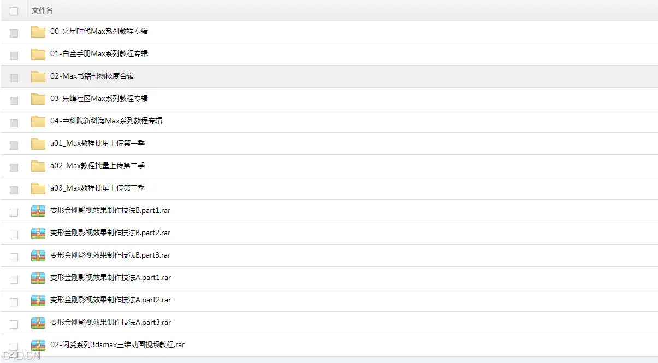Click the 变形金刚影视效果制作技法B.part2.rar file name

tap(110, 233)
